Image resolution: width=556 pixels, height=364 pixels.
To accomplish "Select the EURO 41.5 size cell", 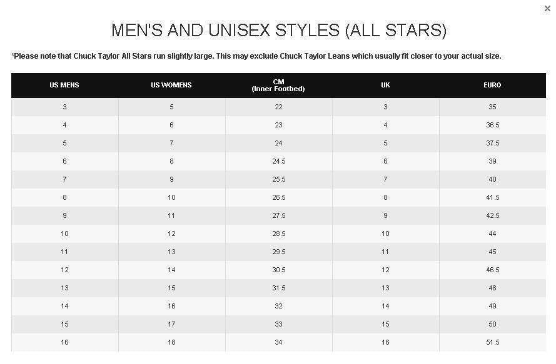I will coord(492,197).
